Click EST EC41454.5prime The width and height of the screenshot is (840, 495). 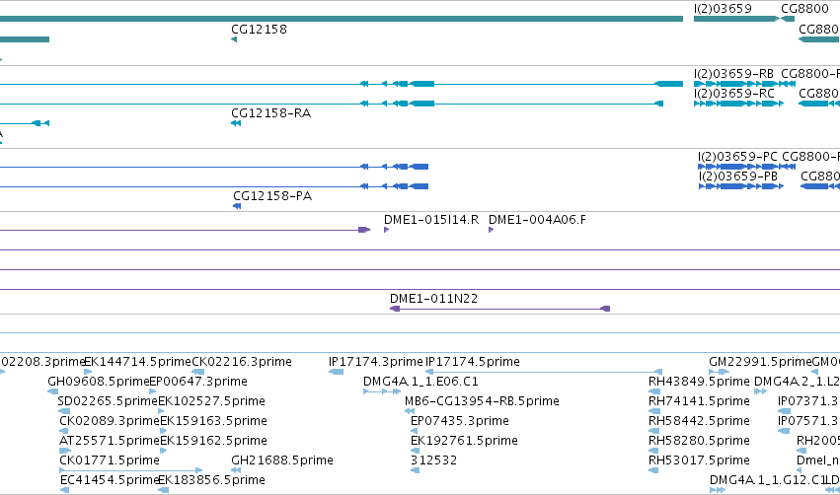click(110, 480)
